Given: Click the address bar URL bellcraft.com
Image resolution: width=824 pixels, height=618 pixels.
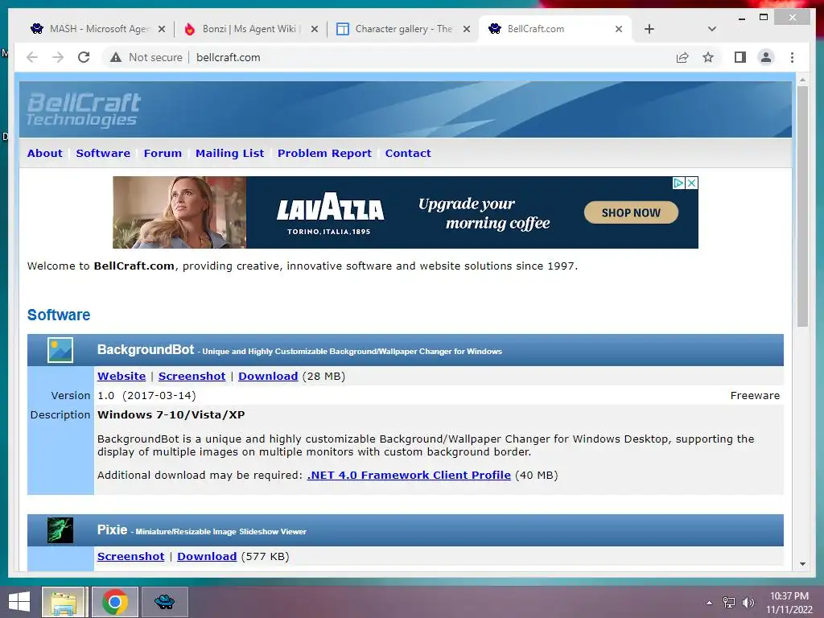Looking at the screenshot, I should (228, 57).
